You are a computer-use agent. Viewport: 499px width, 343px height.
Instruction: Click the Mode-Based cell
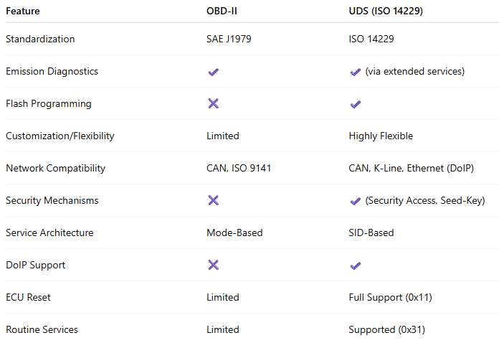233,233
